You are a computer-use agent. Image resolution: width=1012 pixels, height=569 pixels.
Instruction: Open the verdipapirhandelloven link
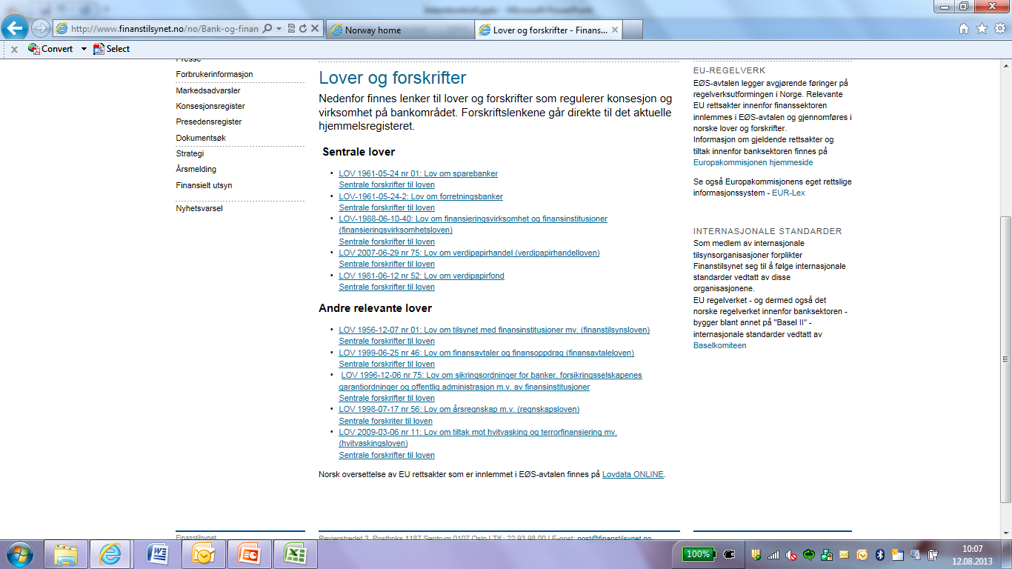pyautogui.click(x=469, y=253)
